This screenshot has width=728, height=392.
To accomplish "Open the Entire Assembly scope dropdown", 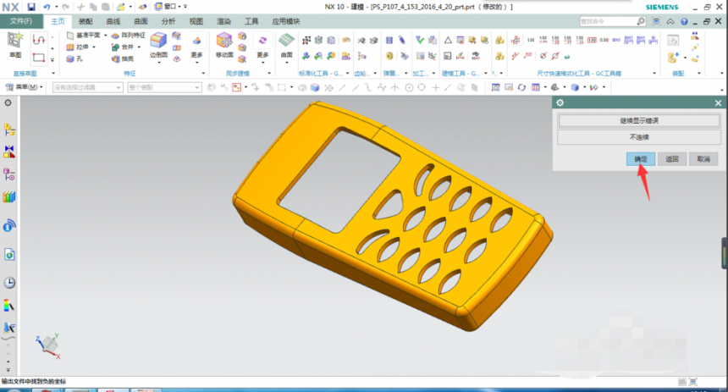I will pos(164,87).
